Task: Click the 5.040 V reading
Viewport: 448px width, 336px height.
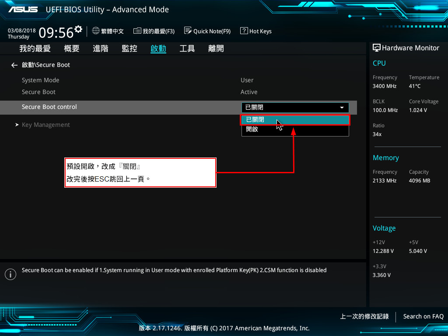Action: [418, 251]
